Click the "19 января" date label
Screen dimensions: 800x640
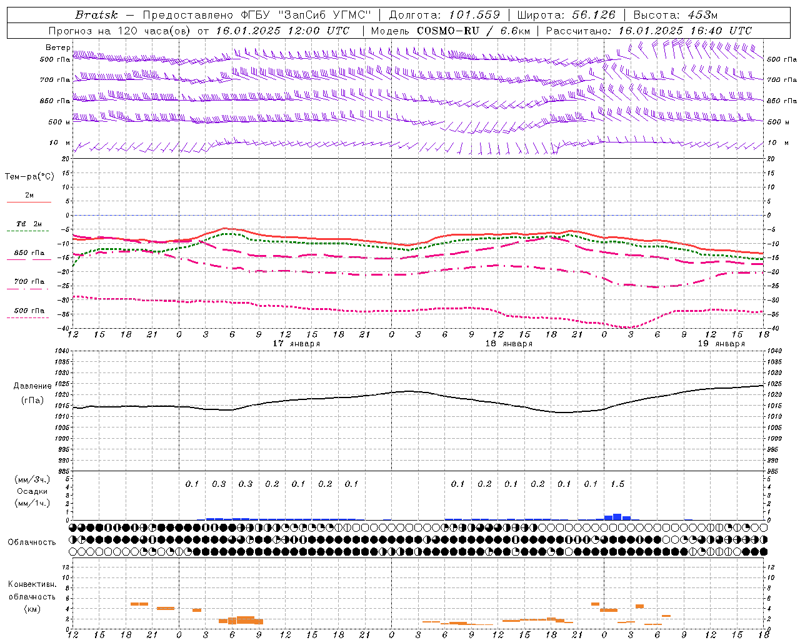pos(721,344)
